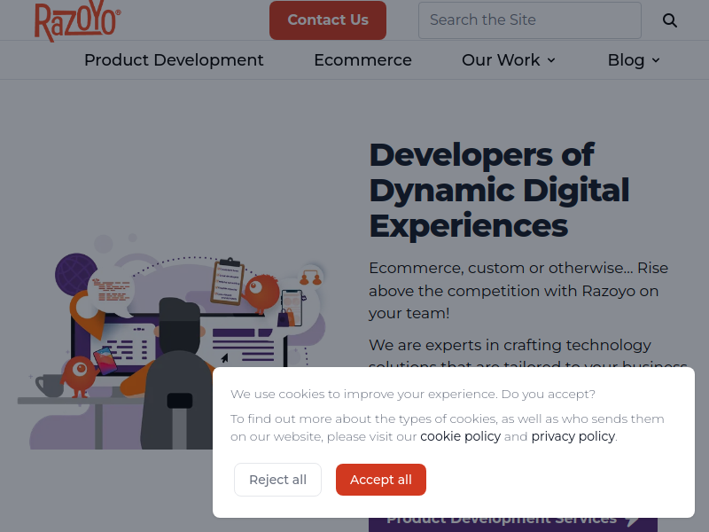The width and height of the screenshot is (709, 532).
Task: Click the Developers of Dynamic Digital Experiences heading
Action: coord(500,190)
